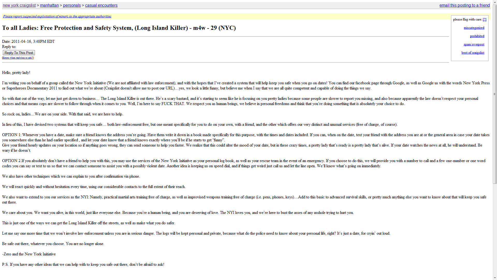Screen dimensions: 497x280
Task: Click the line 'This is just one of the ways'
Action: click(89, 223)
